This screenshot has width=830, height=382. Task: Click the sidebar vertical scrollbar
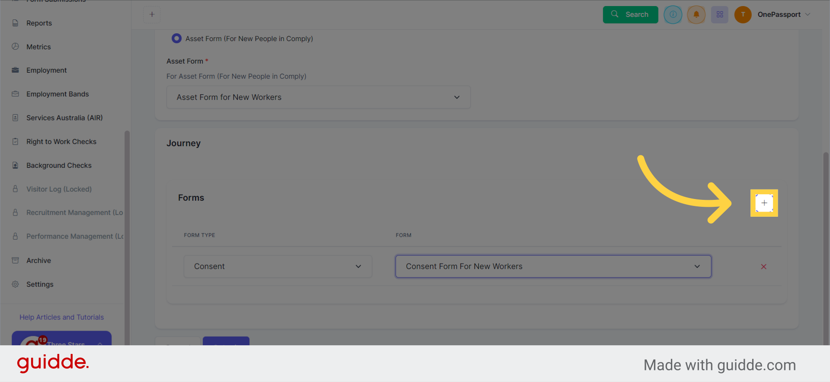point(127,238)
